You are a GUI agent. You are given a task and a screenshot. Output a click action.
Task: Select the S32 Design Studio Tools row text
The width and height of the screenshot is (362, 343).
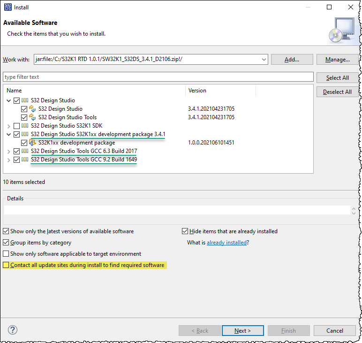68,117
